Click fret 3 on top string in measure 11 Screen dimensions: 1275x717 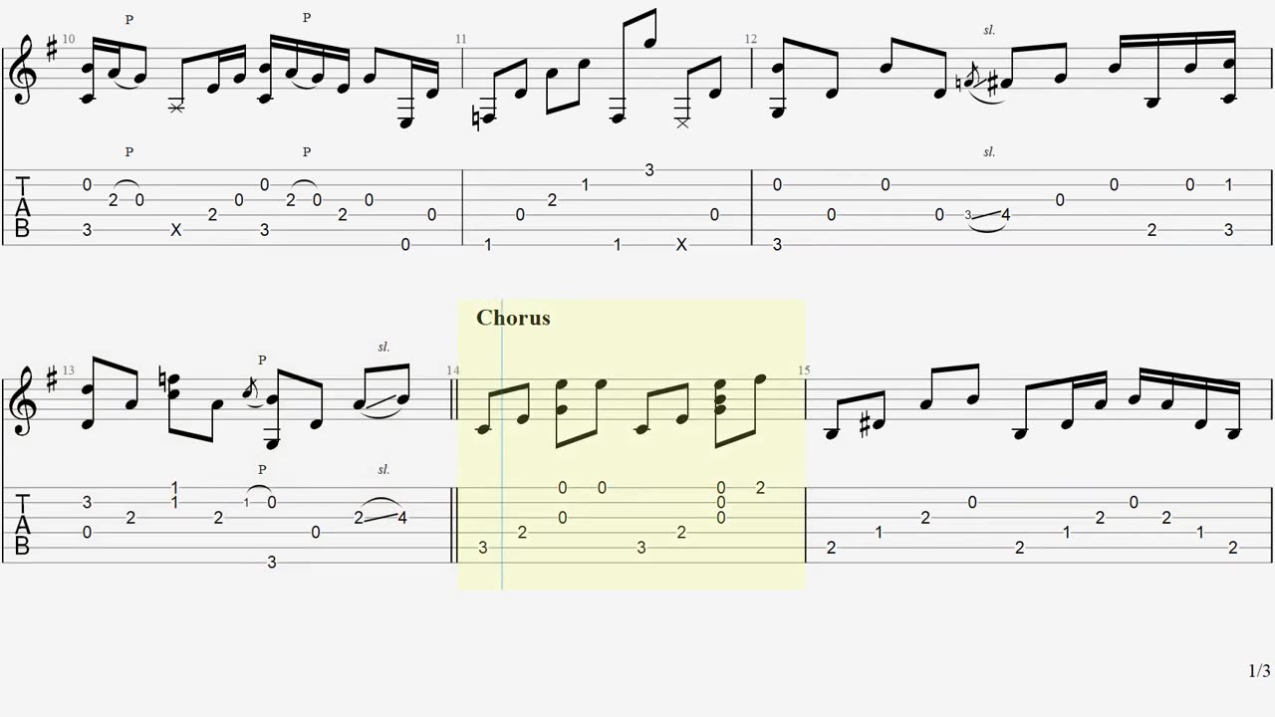649,170
